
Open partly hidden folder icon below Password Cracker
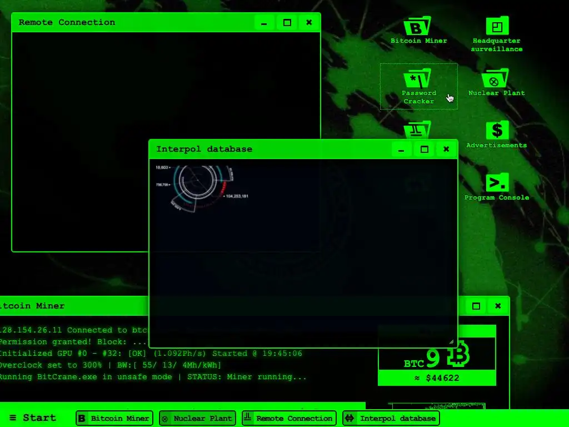pyautogui.click(x=417, y=130)
